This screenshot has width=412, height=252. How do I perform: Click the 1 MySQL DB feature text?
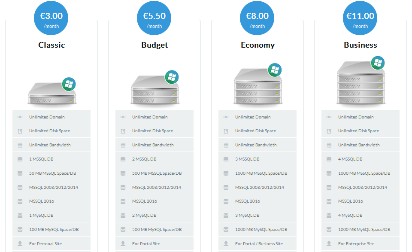tap(41, 216)
